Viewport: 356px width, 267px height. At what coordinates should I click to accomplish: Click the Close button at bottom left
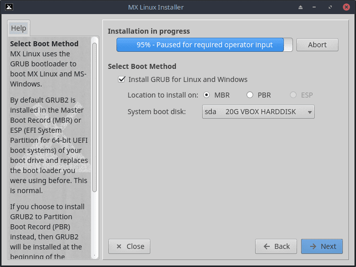coord(129,246)
